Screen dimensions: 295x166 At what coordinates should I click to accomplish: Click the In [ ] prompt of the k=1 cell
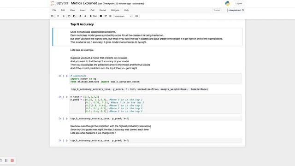tap(63, 140)
